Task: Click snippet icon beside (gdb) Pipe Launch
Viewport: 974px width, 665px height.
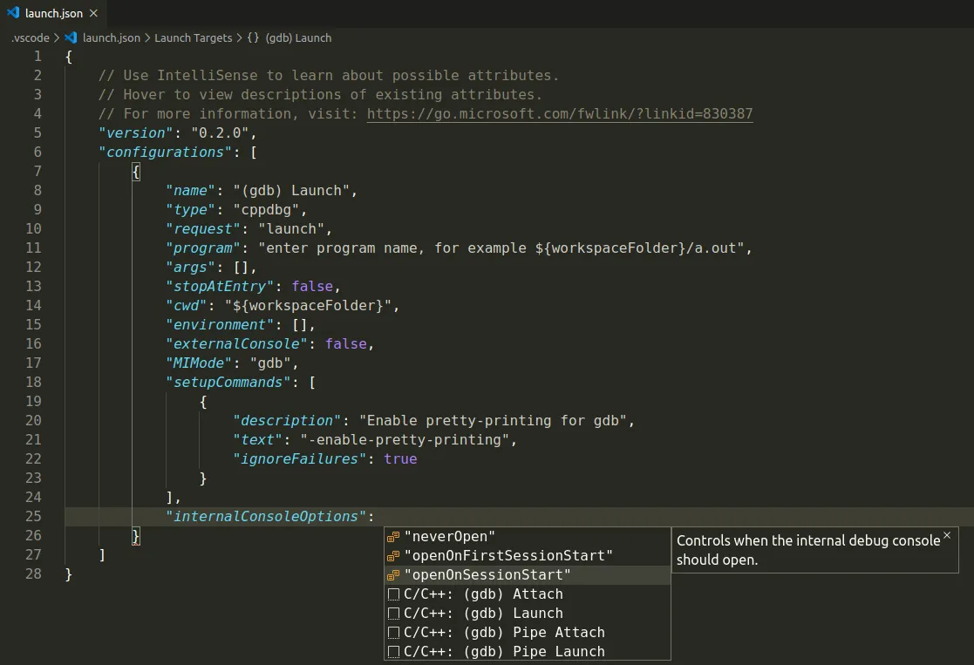Action: point(393,652)
